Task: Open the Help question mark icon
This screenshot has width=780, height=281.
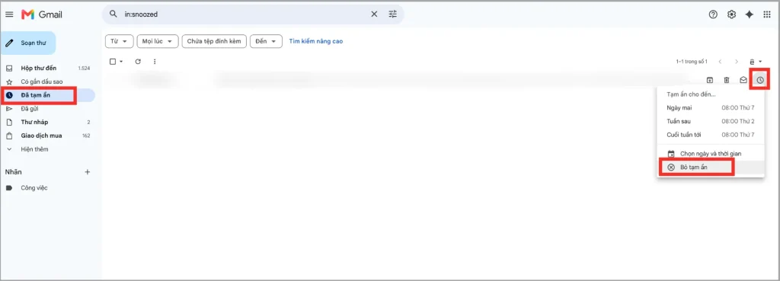Action: [713, 14]
